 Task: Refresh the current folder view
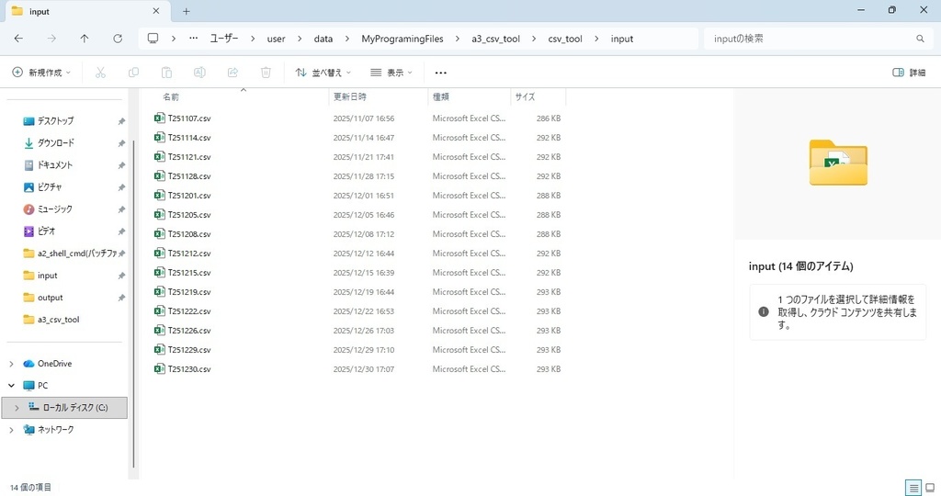pyautogui.click(x=118, y=39)
